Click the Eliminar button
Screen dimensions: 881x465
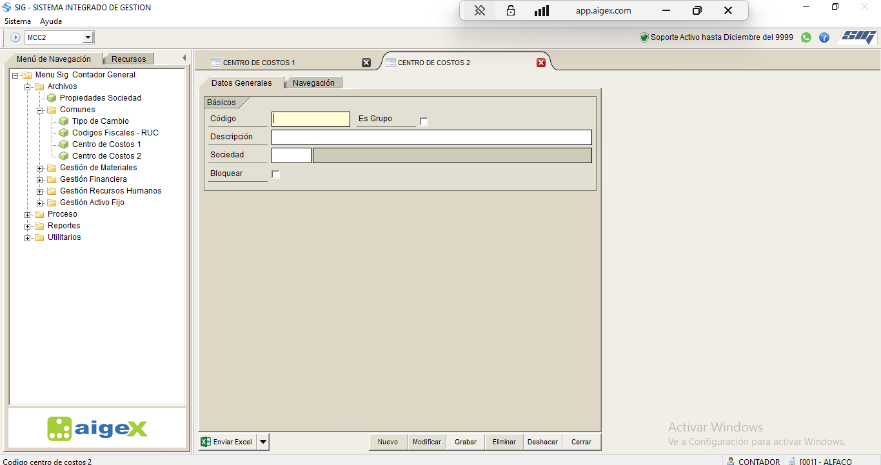pos(504,442)
